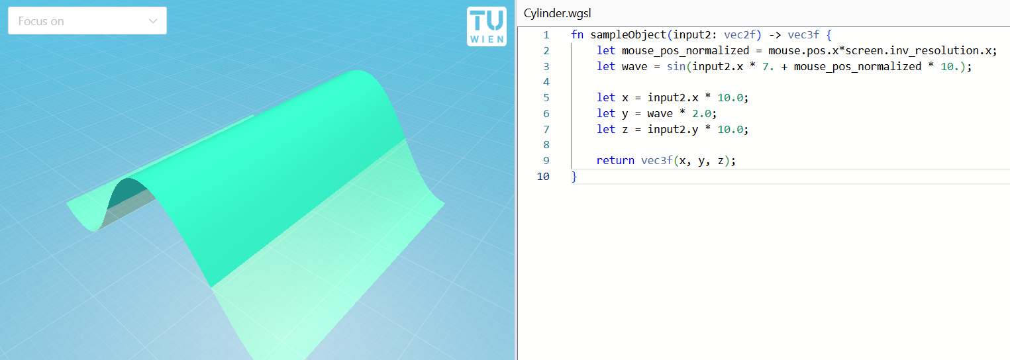Click the sampleObject function name
The width and height of the screenshot is (1010, 360).
pos(629,34)
